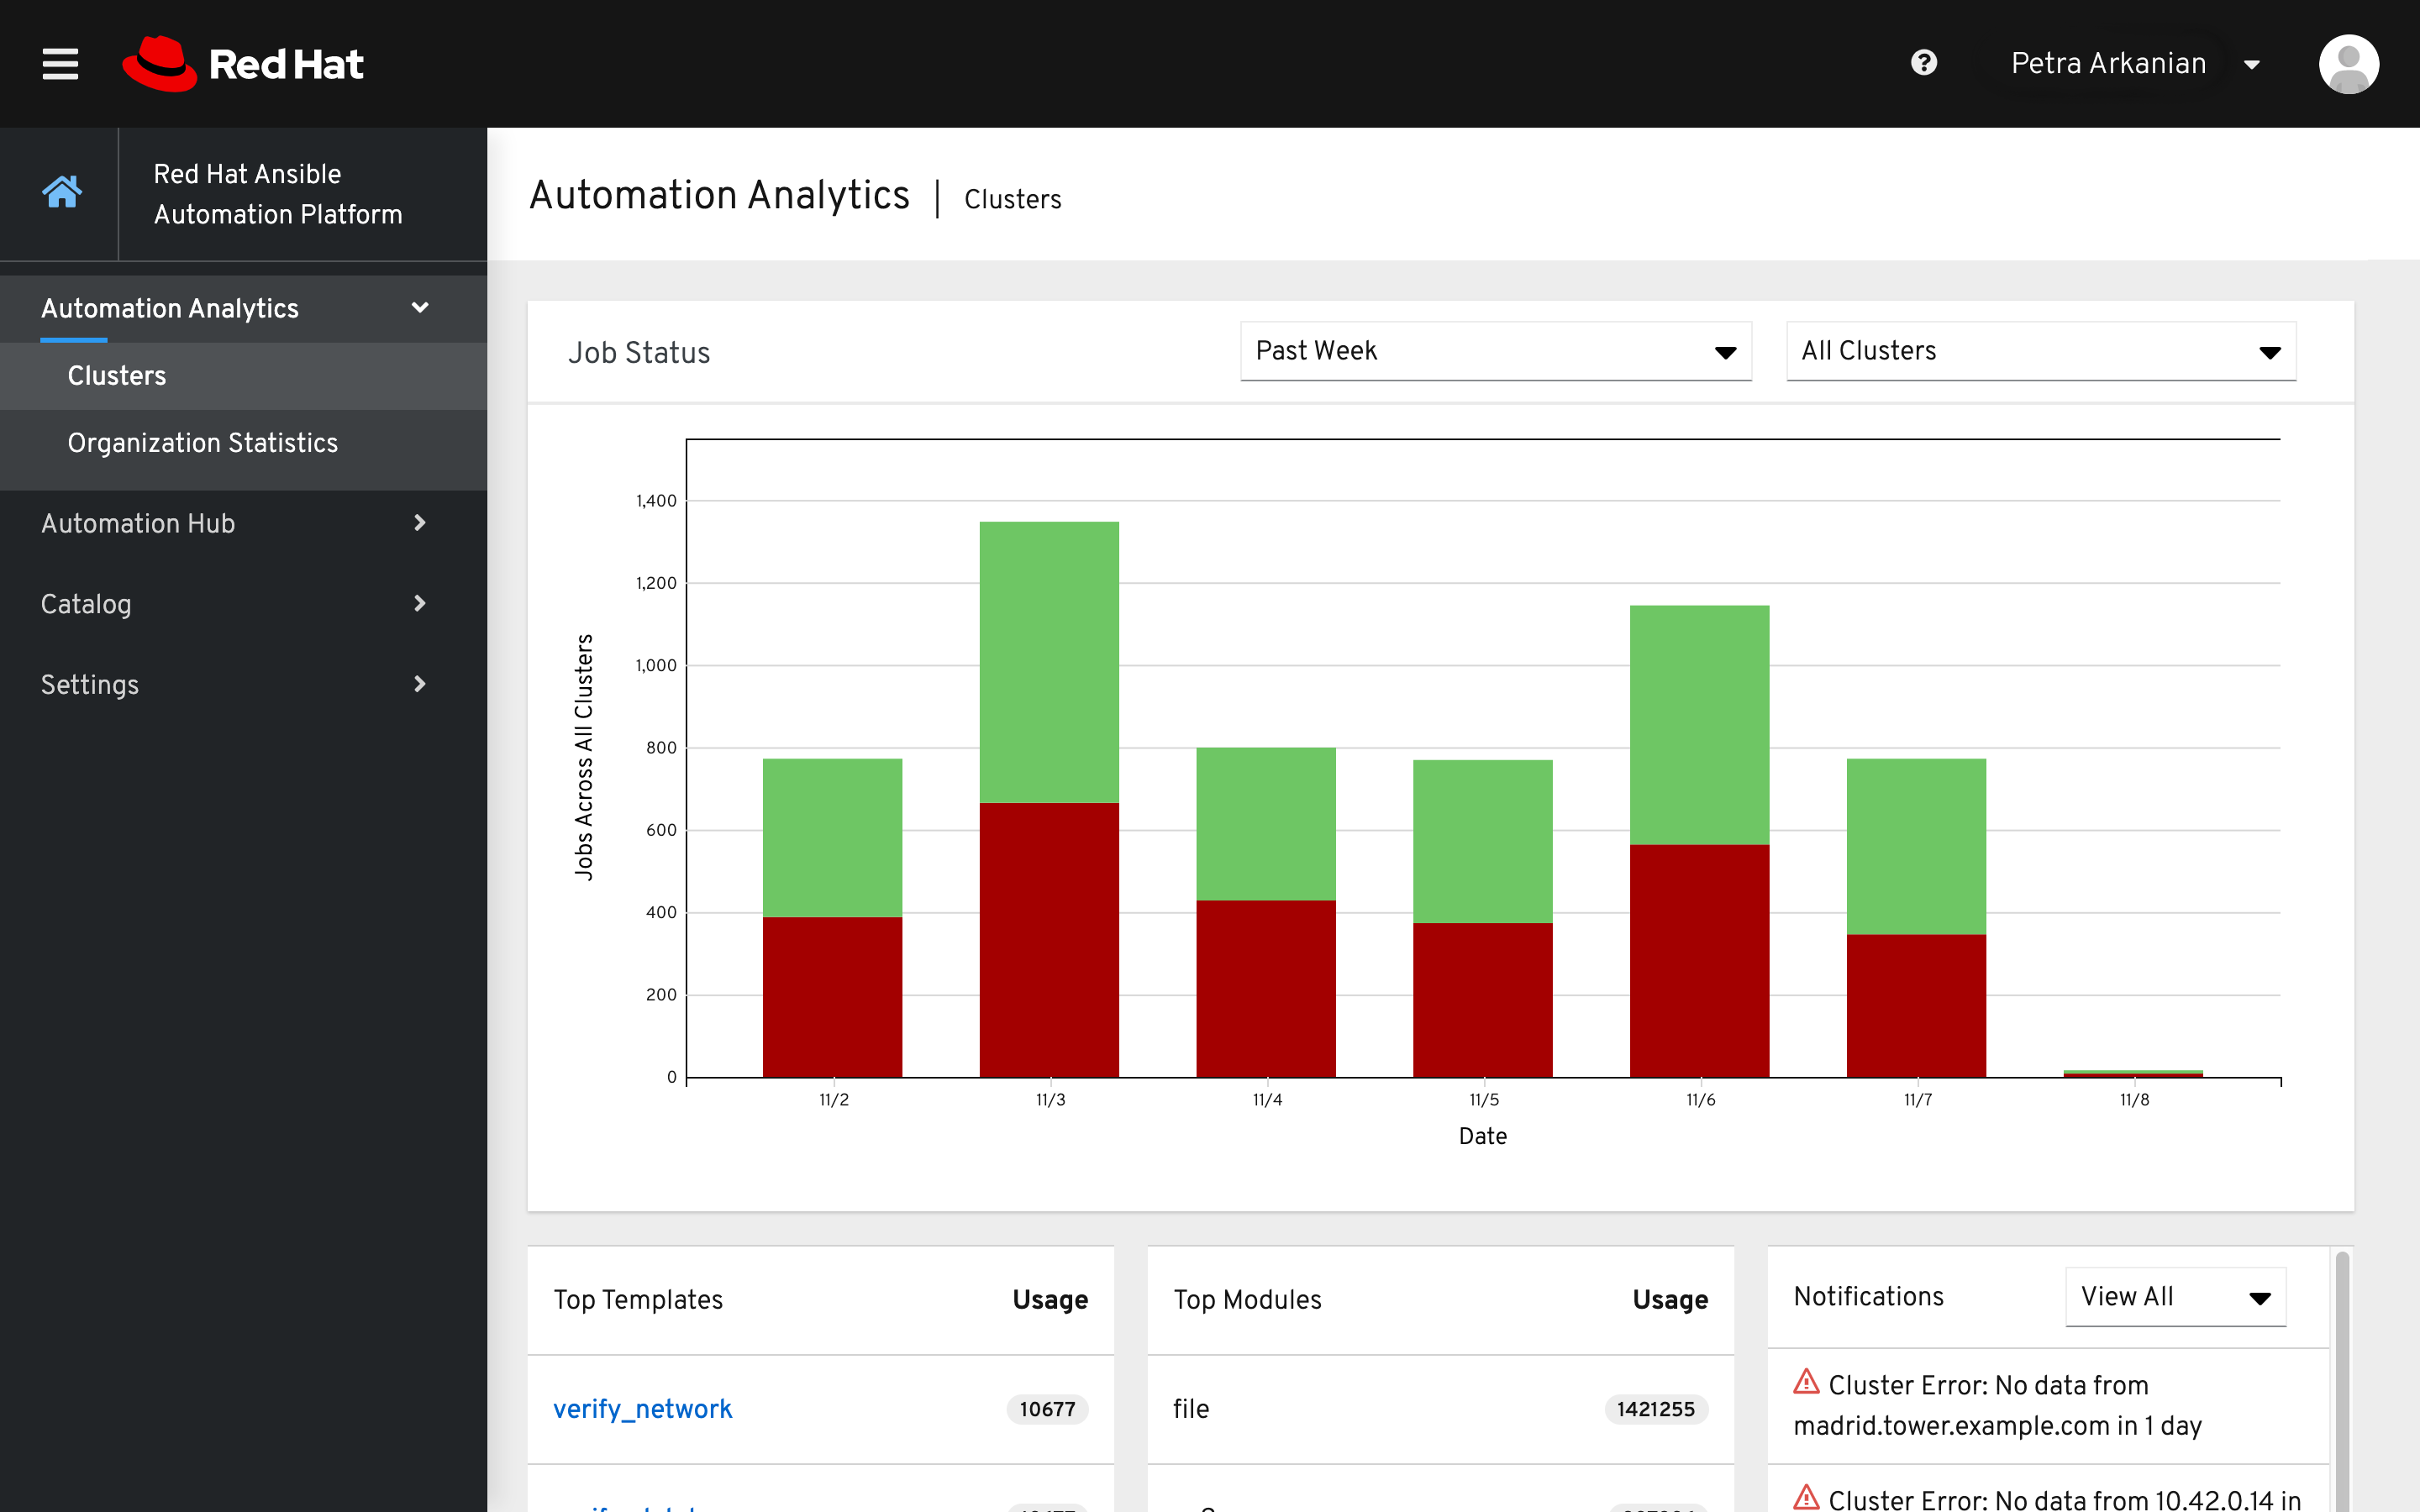Click the 11/7 green bar segment
The height and width of the screenshot is (1512, 2420).
[1916, 847]
